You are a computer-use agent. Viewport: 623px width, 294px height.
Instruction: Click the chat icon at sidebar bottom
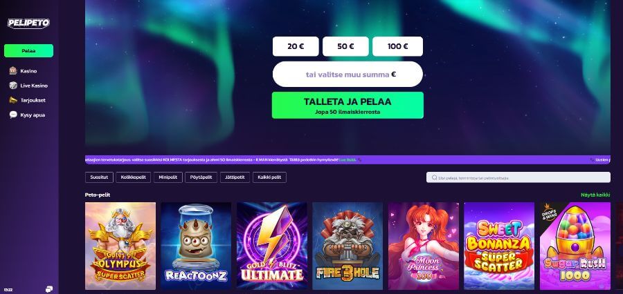click(x=49, y=289)
